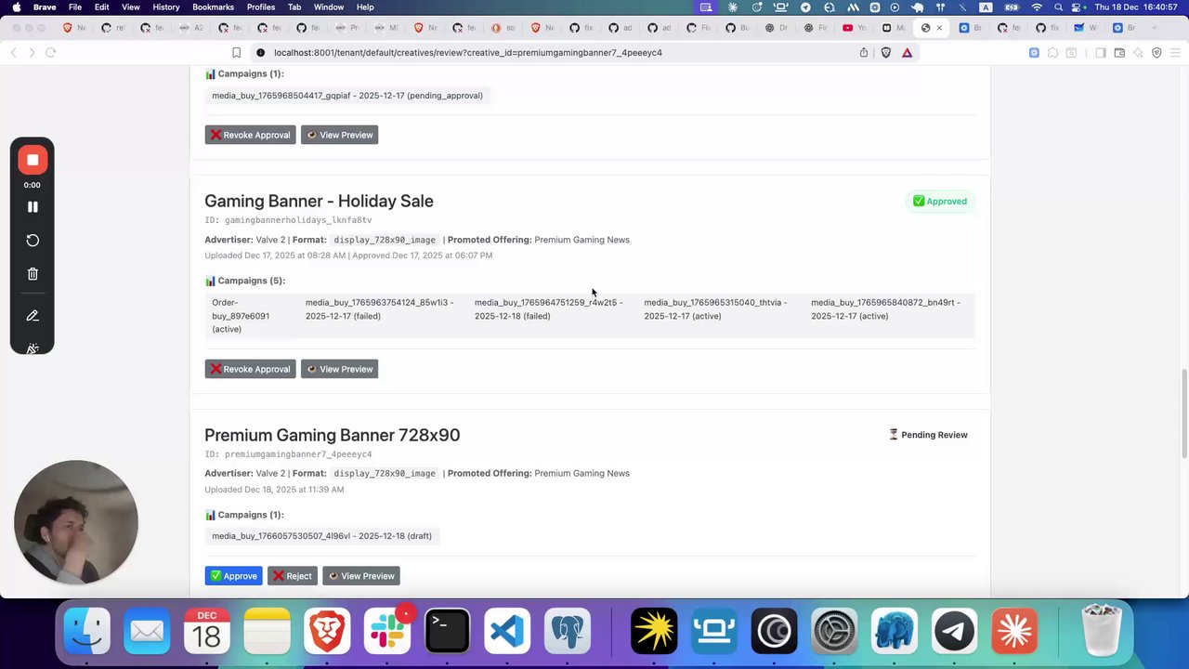
Task: Stop the screen recording
Action: pos(33,160)
